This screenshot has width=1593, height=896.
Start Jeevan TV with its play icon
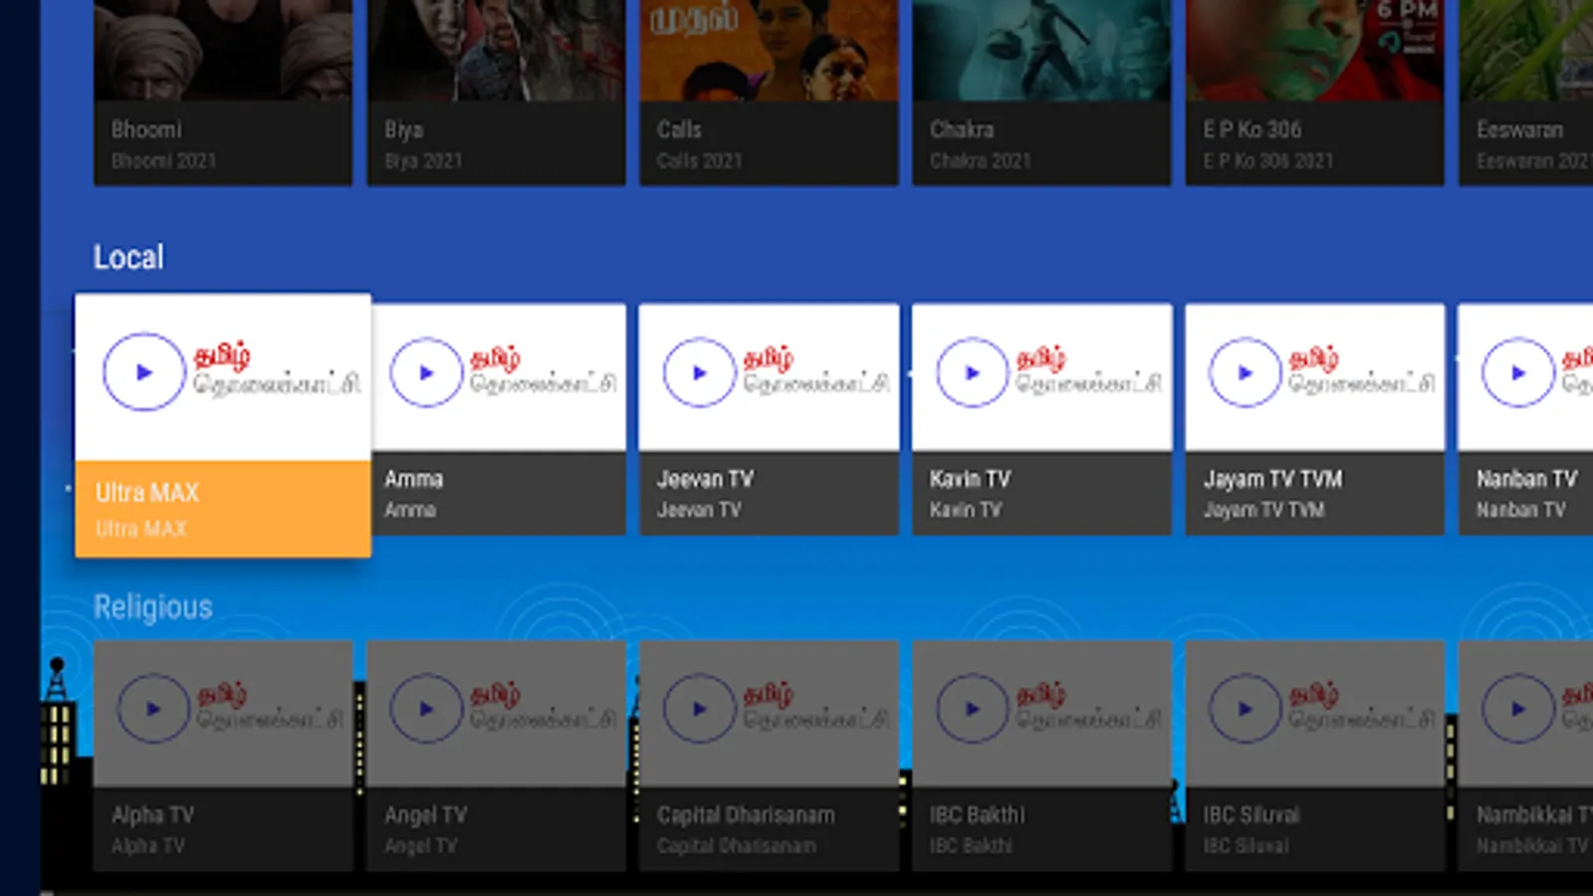(699, 373)
